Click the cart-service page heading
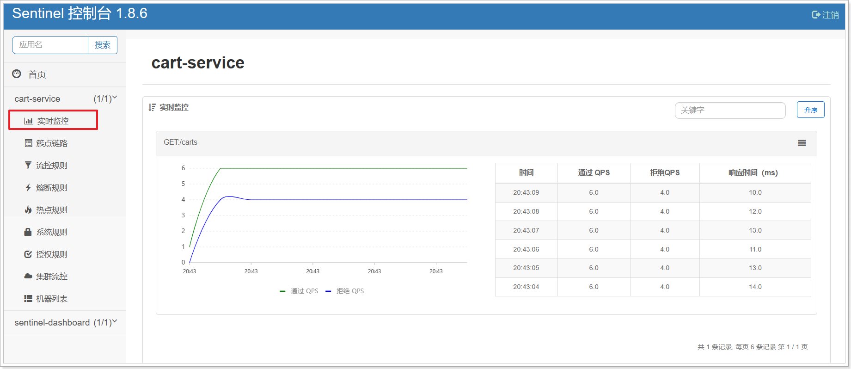The width and height of the screenshot is (851, 369). click(198, 63)
